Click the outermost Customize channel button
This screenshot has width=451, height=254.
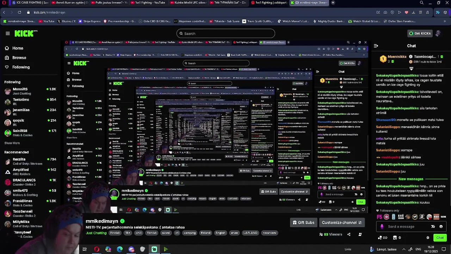(342, 223)
